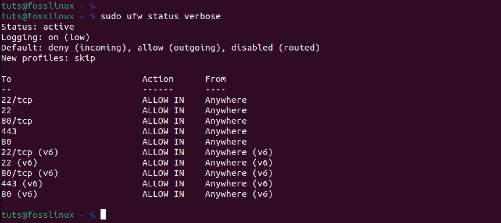Screen dimensions: 501x223
Task: Click the '80/tcp (v6)' rule entry
Action: coord(30,173)
